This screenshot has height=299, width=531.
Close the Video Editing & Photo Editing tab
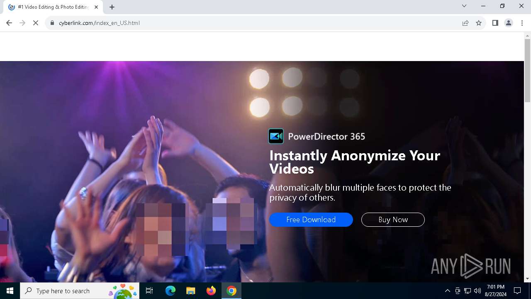click(x=97, y=7)
